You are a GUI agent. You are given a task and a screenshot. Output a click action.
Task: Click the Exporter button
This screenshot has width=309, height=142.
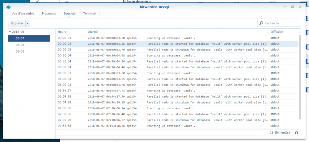(17, 23)
